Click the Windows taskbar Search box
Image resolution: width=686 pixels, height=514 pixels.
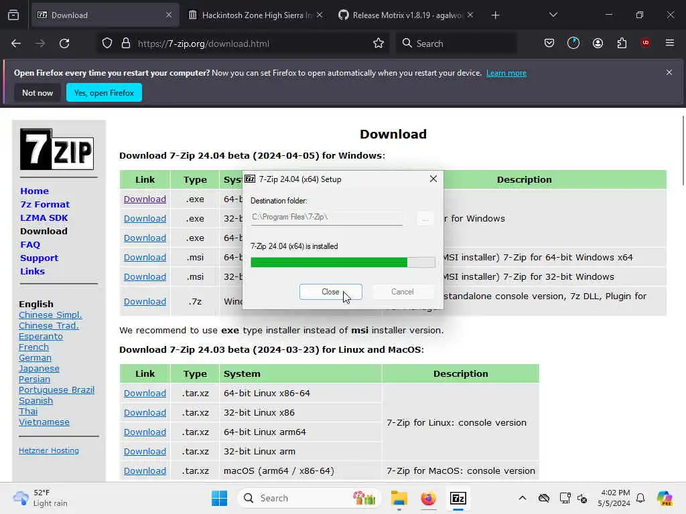pos(310,498)
